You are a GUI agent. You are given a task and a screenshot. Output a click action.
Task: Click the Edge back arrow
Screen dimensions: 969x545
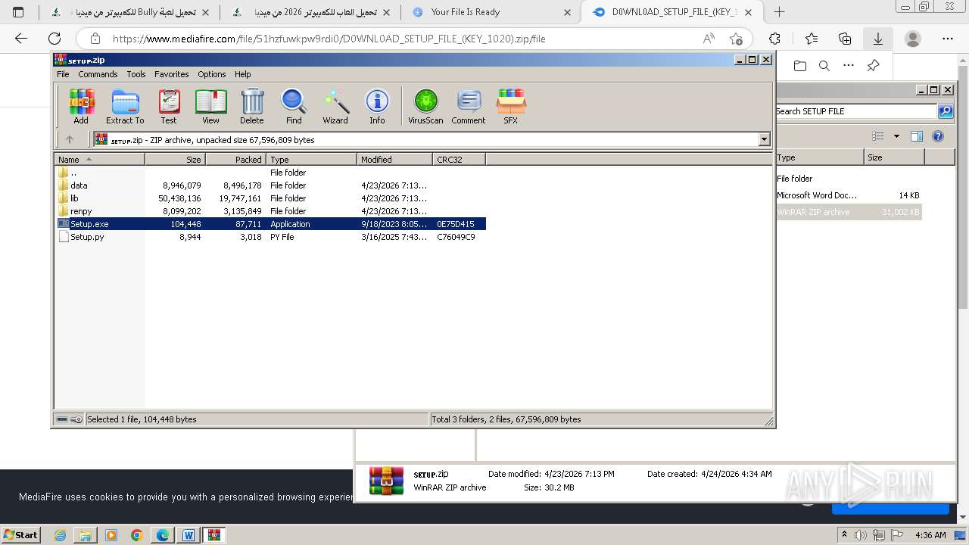(x=21, y=39)
